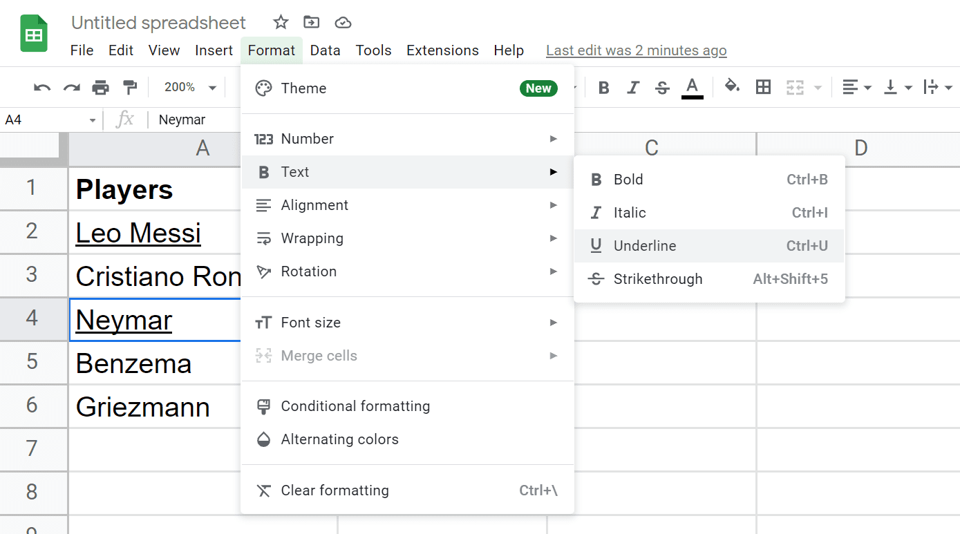Redo the last action
This screenshot has height=534, width=960.
click(72, 87)
